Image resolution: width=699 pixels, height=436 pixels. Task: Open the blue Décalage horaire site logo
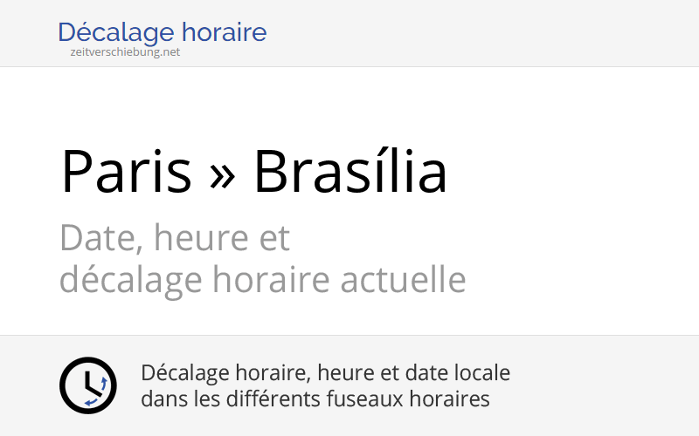[163, 33]
